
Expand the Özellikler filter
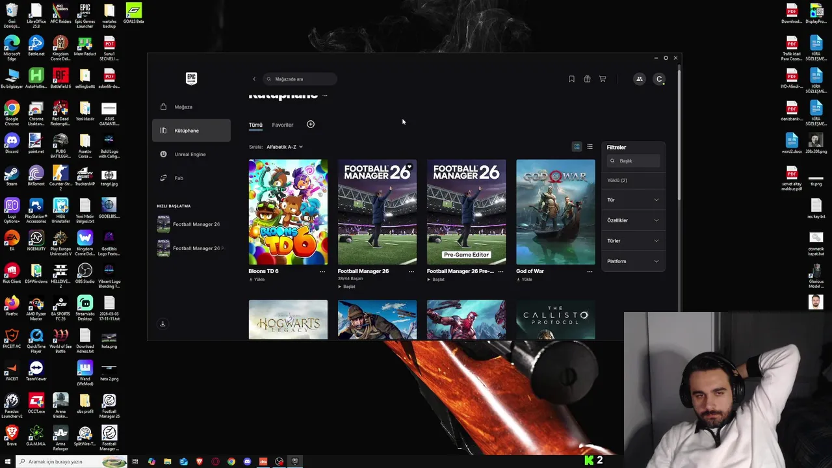pos(633,220)
